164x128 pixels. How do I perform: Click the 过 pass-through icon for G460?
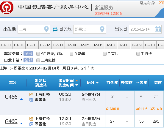pyautogui.click(x=31, y=124)
